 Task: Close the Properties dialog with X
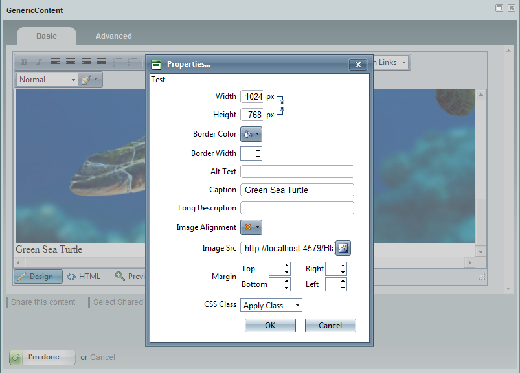pyautogui.click(x=357, y=64)
